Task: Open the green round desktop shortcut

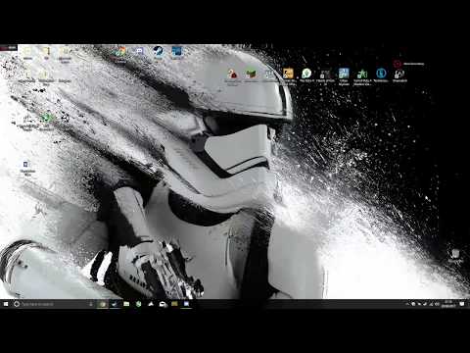Action: [x=306, y=74]
